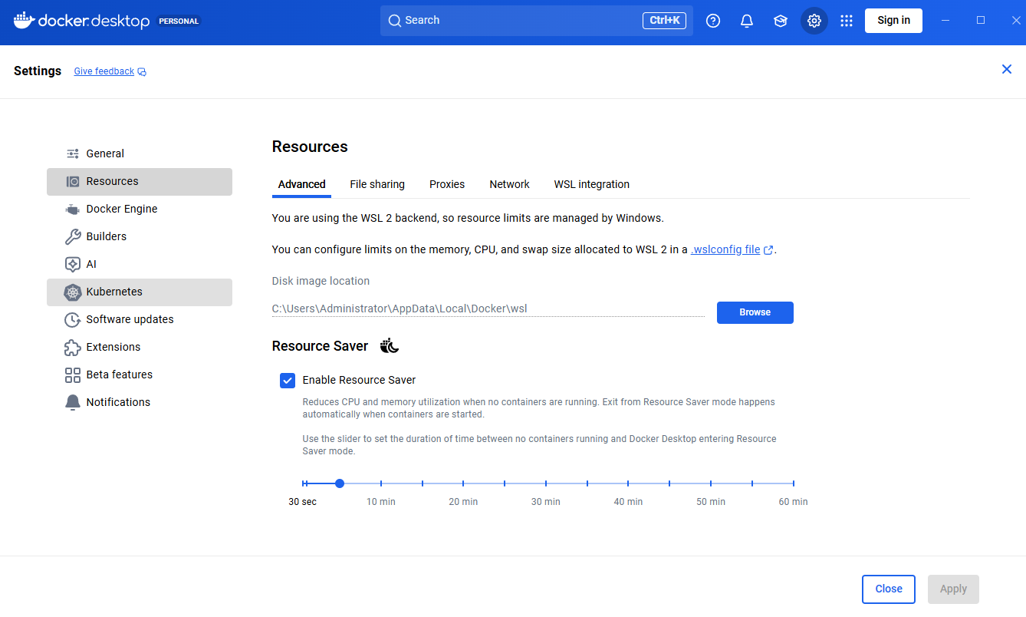
Task: Set slider at 30 min tick
Action: [x=546, y=483]
